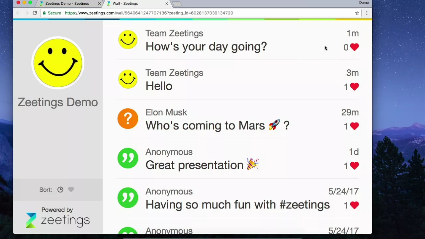Click the Team Zeetings smiley avatar on "How's your day going?"

tap(128, 40)
